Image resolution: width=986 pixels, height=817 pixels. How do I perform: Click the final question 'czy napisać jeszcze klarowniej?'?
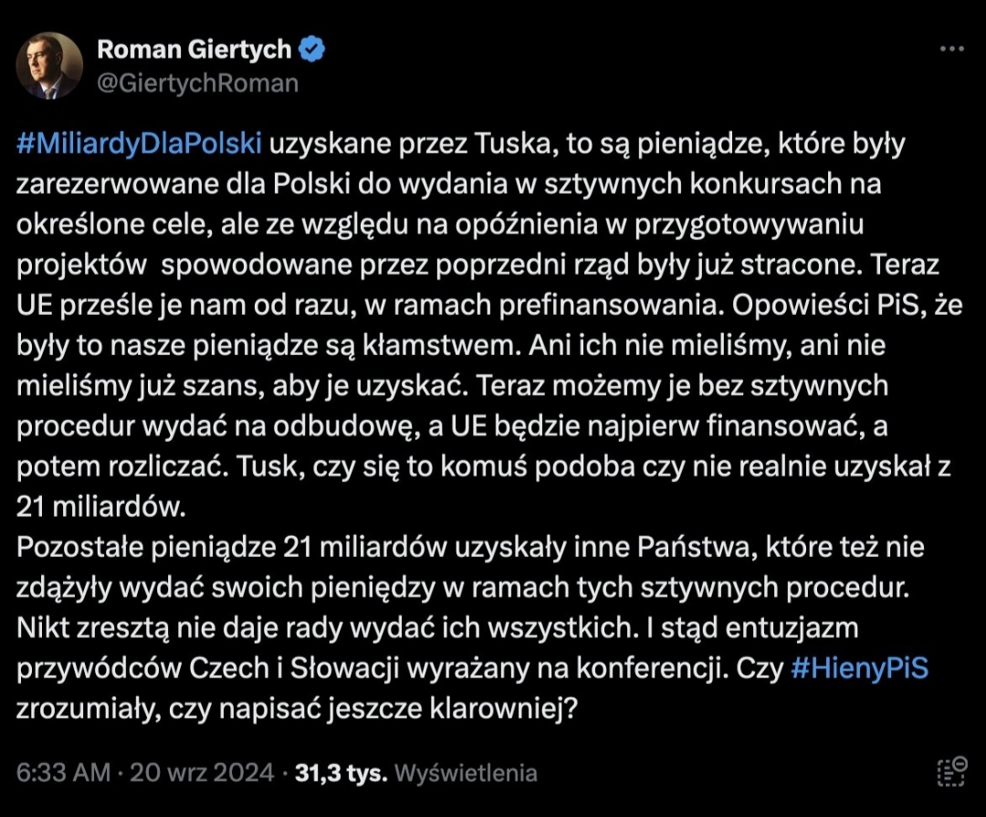point(402,708)
